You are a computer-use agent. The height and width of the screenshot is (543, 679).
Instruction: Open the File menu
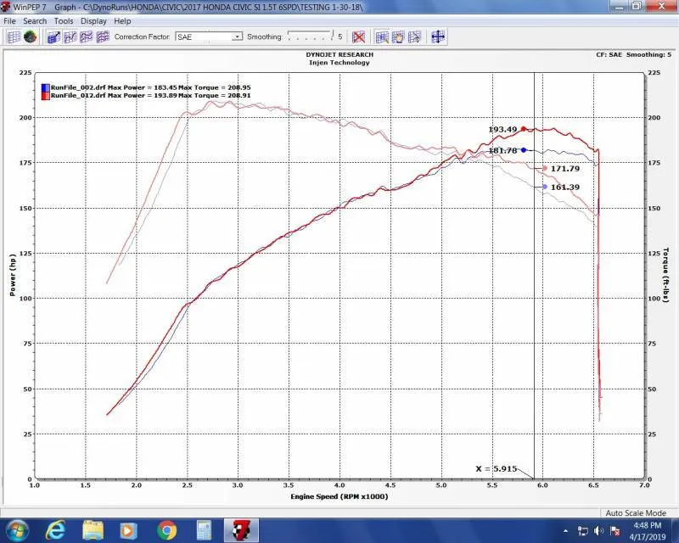click(x=10, y=20)
